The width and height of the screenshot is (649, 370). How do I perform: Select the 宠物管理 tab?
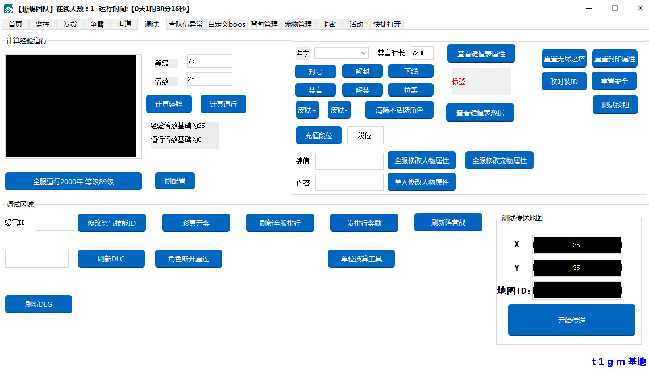coord(298,24)
